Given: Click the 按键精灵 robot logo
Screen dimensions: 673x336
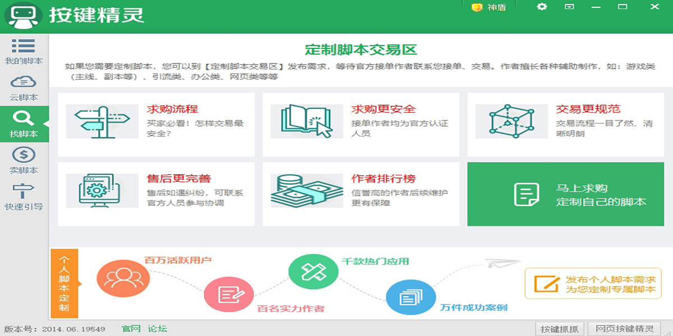Looking at the screenshot, I should (24, 16).
